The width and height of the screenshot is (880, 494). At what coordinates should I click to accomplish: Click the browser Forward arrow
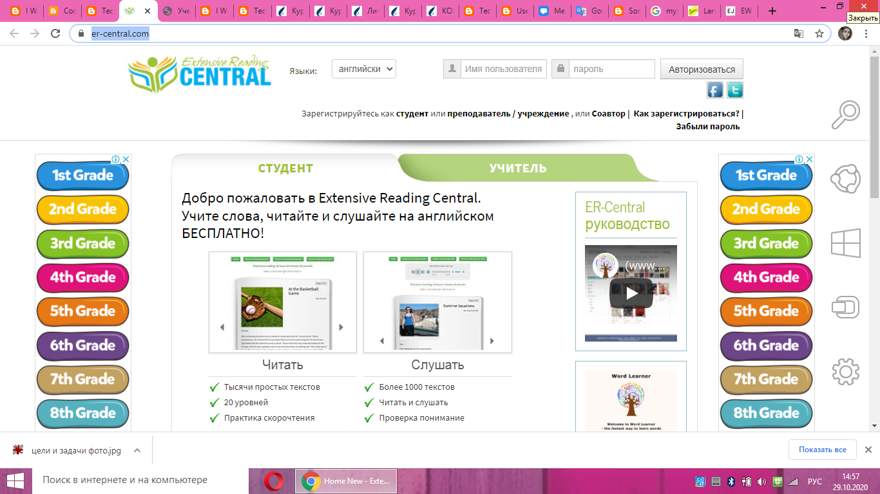coord(35,33)
